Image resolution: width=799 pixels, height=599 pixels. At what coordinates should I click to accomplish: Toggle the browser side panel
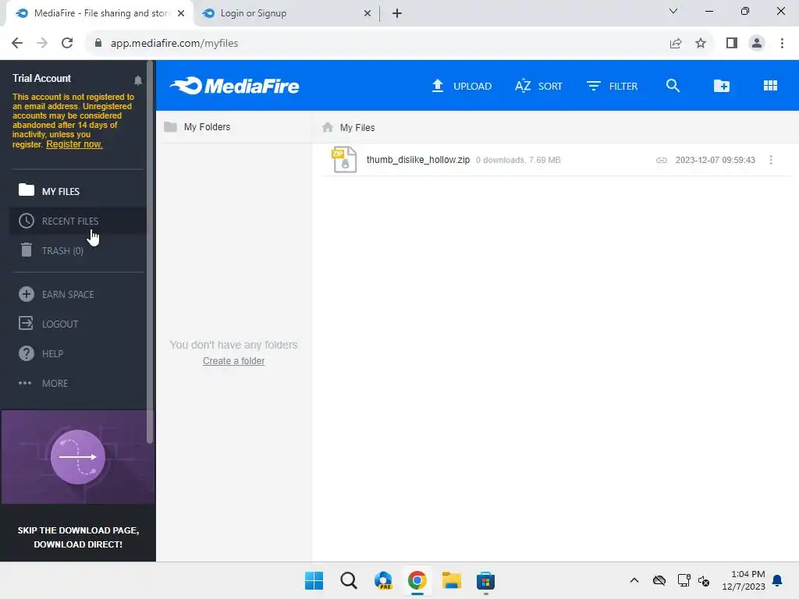click(x=732, y=44)
